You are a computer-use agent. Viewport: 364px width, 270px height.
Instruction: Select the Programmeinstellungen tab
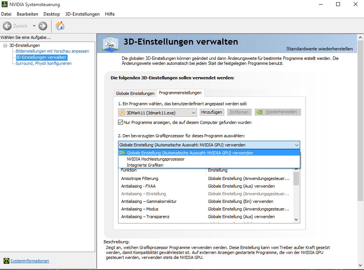180,93
